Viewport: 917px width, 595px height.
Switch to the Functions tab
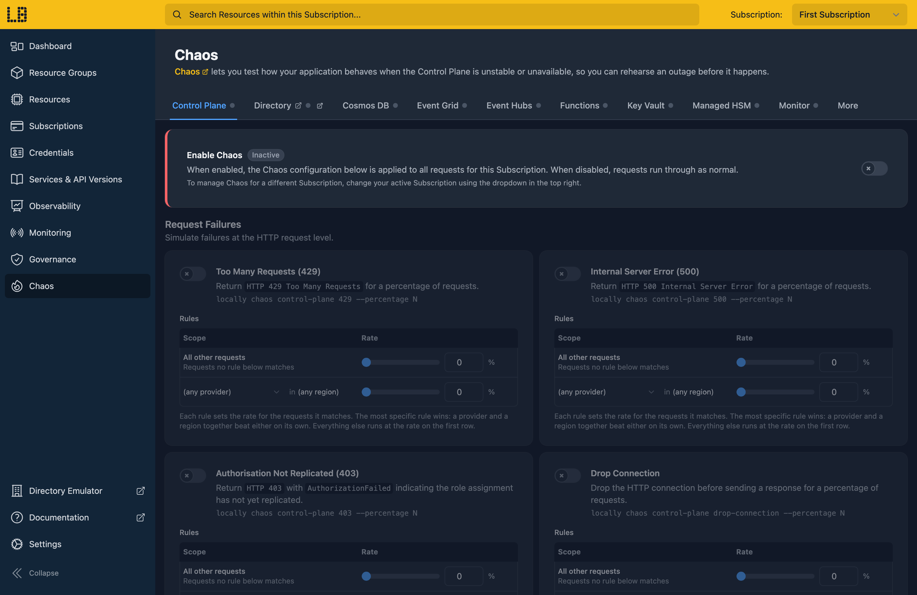pos(583,105)
